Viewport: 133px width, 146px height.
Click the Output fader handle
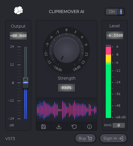(26, 83)
